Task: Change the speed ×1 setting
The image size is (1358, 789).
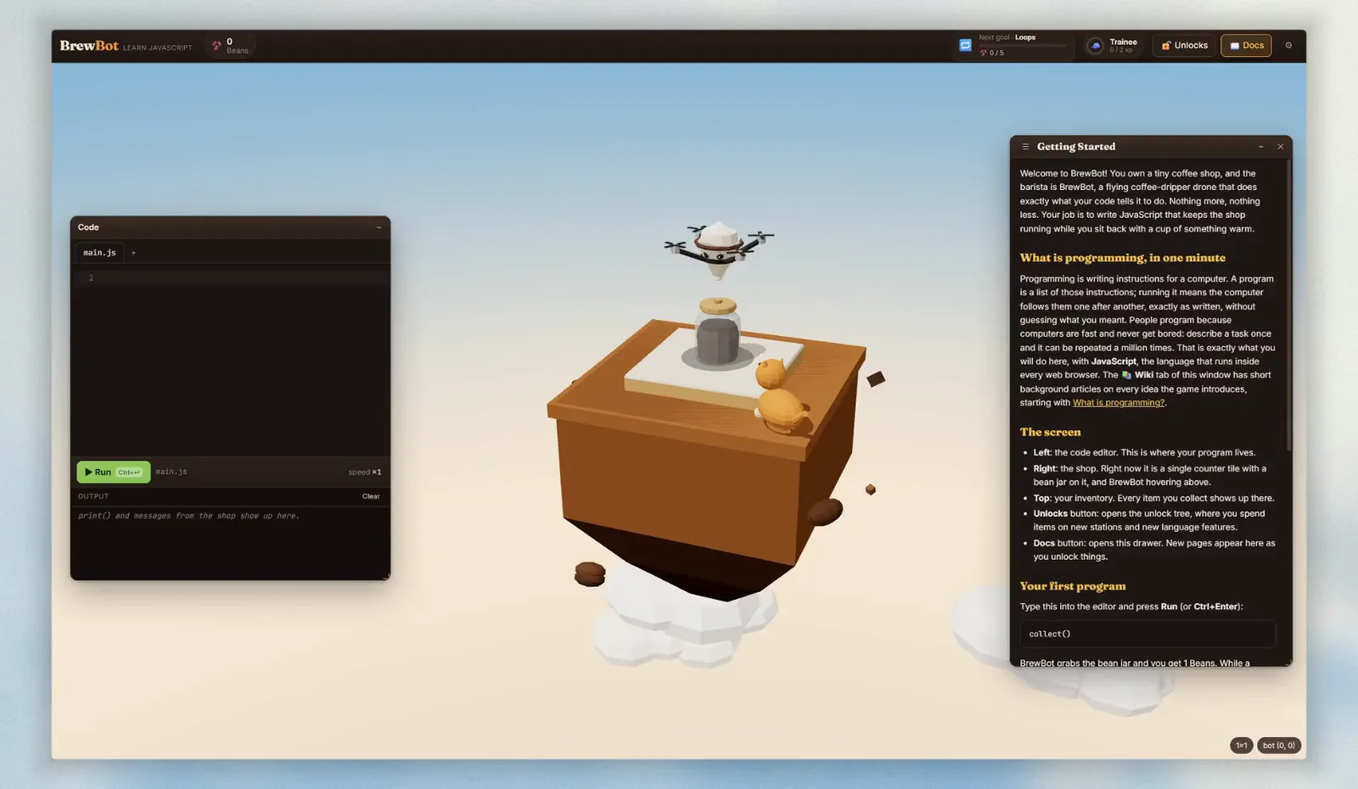Action: 365,472
